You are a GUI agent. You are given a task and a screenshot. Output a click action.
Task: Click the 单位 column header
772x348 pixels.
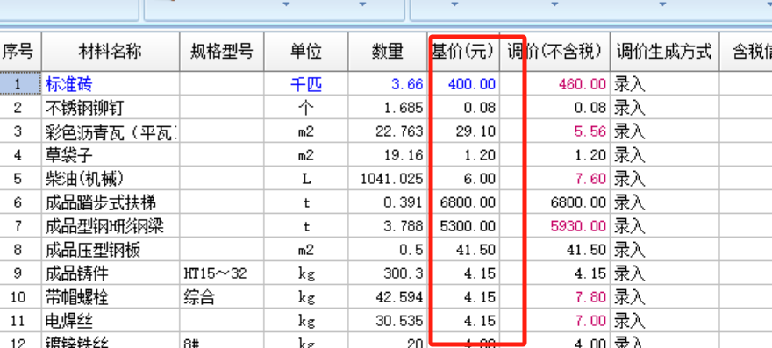pos(306,52)
